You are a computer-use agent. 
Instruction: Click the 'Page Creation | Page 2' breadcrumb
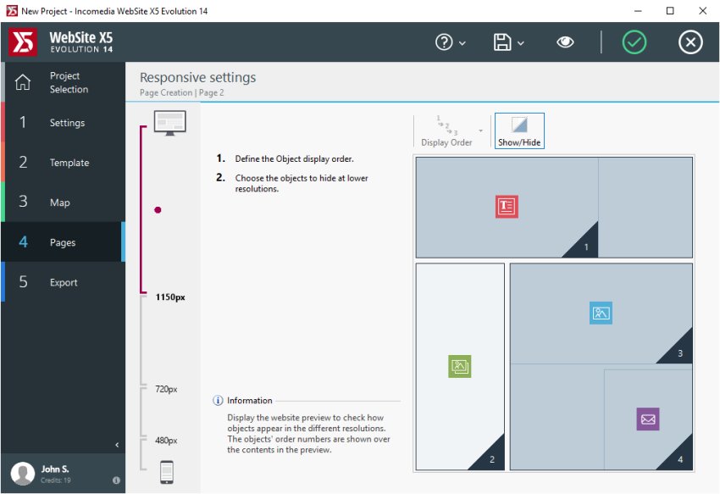[x=182, y=93]
